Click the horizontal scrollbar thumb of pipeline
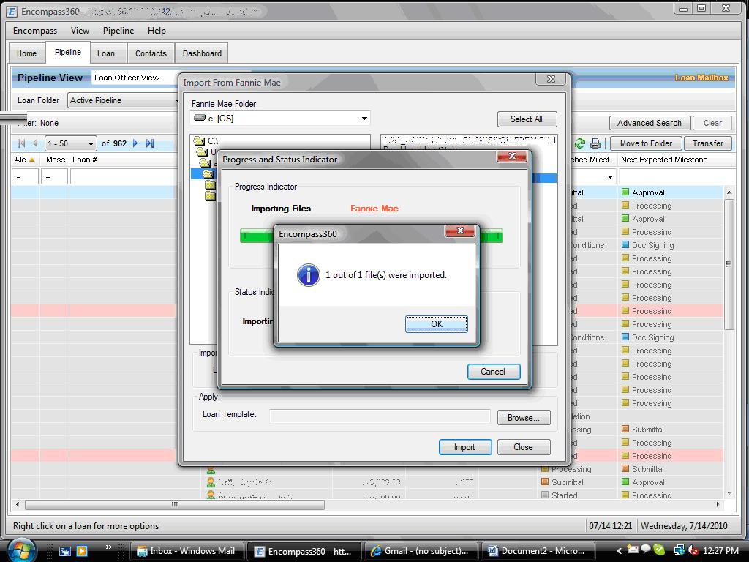The height and width of the screenshot is (562, 749). click(x=175, y=504)
